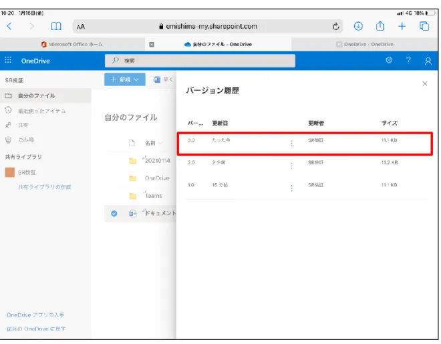Screen dimensions: 441x344
Task: Click the file type column header icon
Action: 132,143
